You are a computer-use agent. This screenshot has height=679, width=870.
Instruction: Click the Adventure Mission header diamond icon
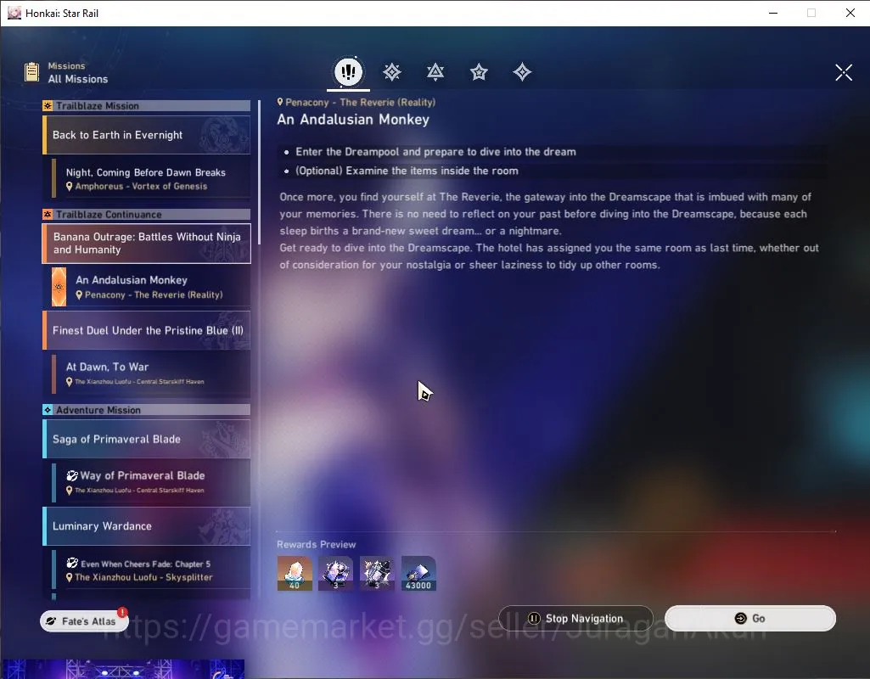(x=48, y=410)
